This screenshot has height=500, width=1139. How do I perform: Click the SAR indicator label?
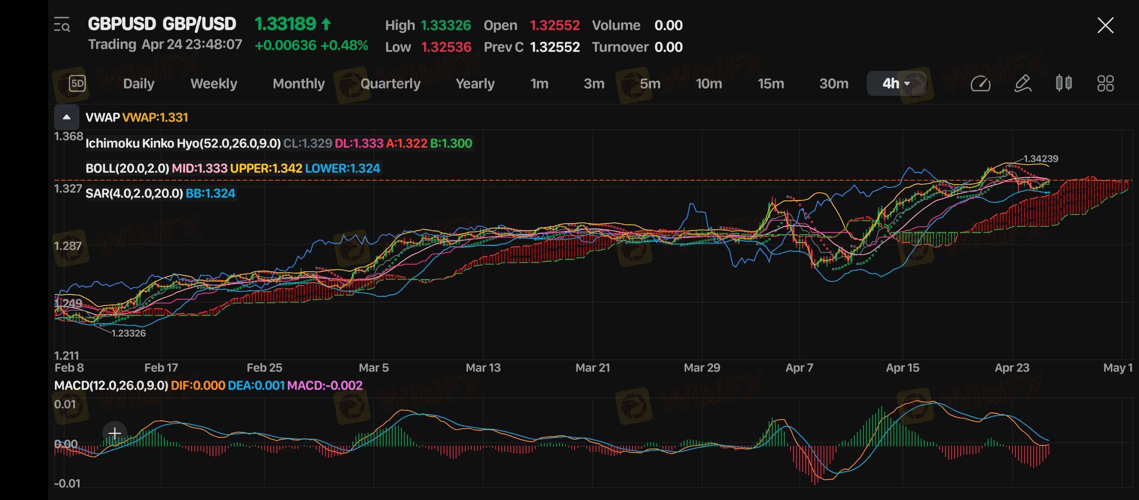[134, 194]
